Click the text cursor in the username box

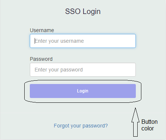35,41
